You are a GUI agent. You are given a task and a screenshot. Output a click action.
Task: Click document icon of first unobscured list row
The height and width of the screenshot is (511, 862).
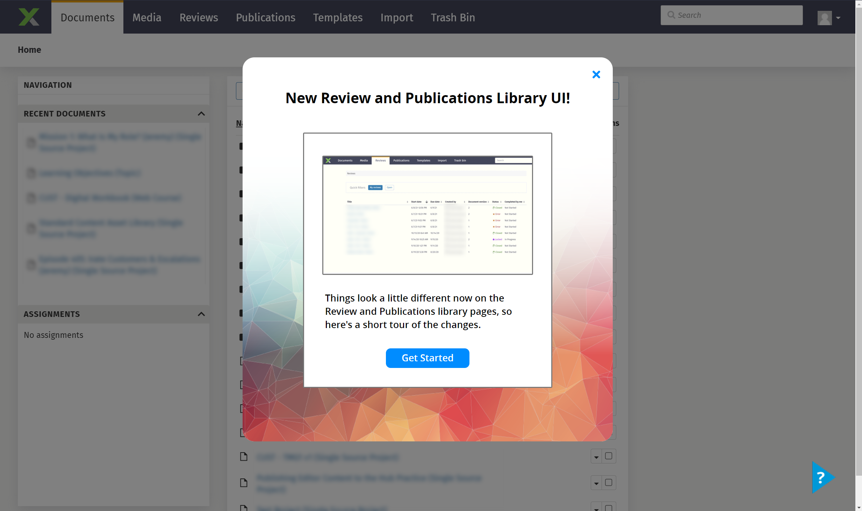tap(244, 456)
